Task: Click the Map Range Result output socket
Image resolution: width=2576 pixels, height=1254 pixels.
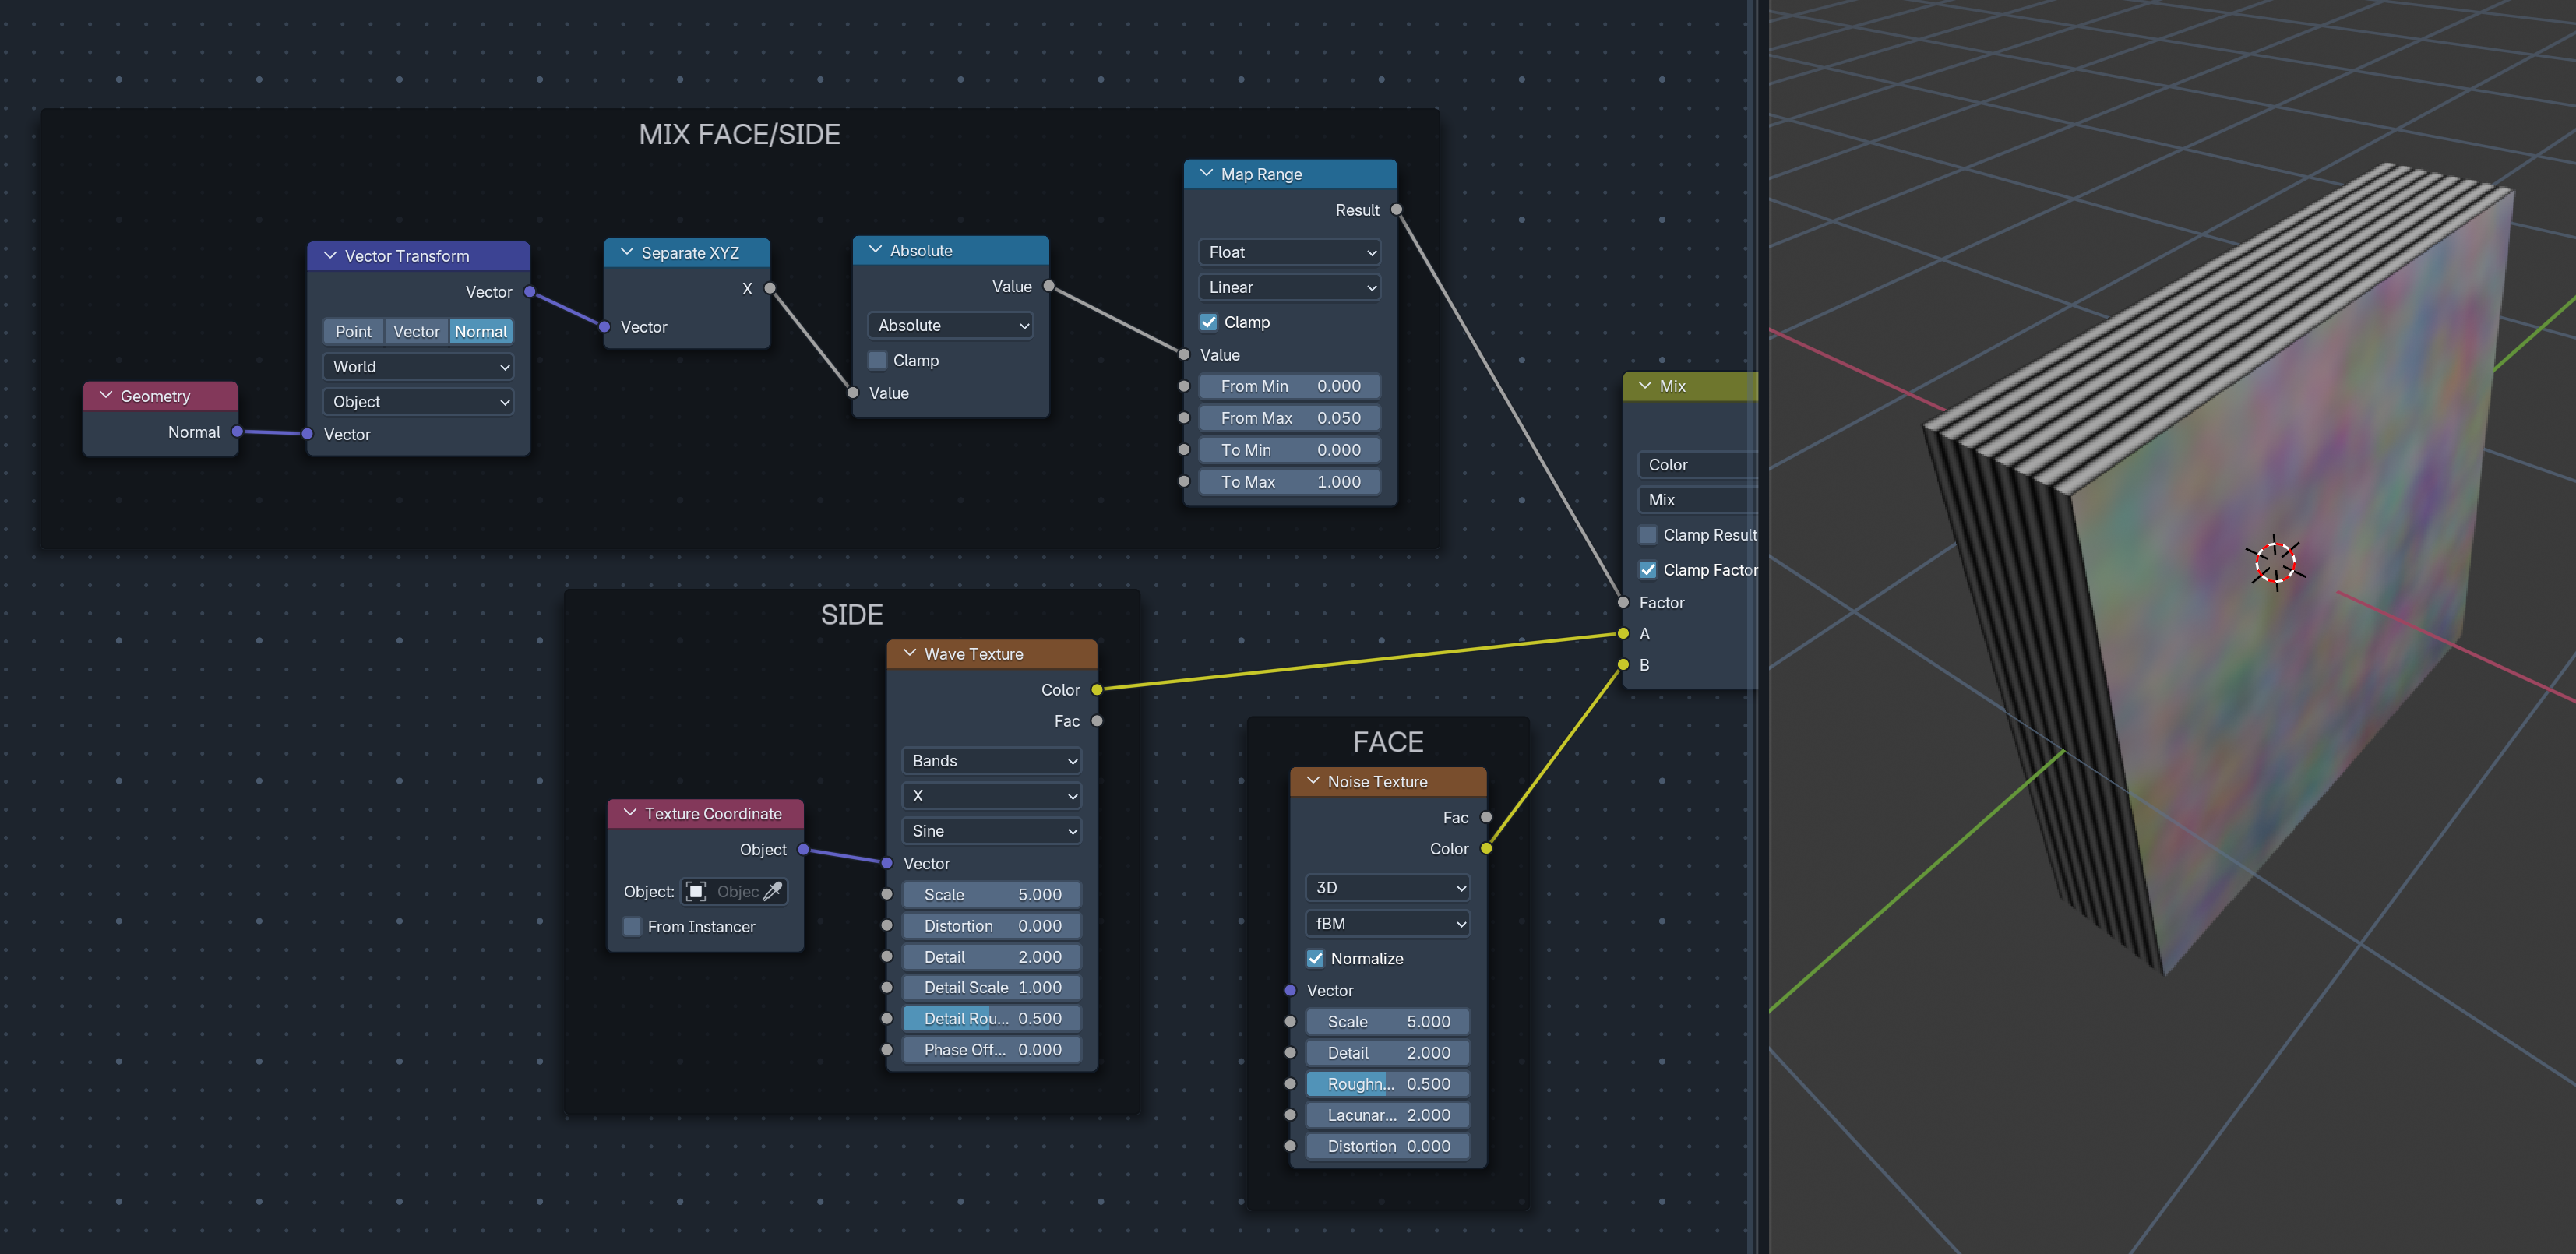Action: [1396, 210]
